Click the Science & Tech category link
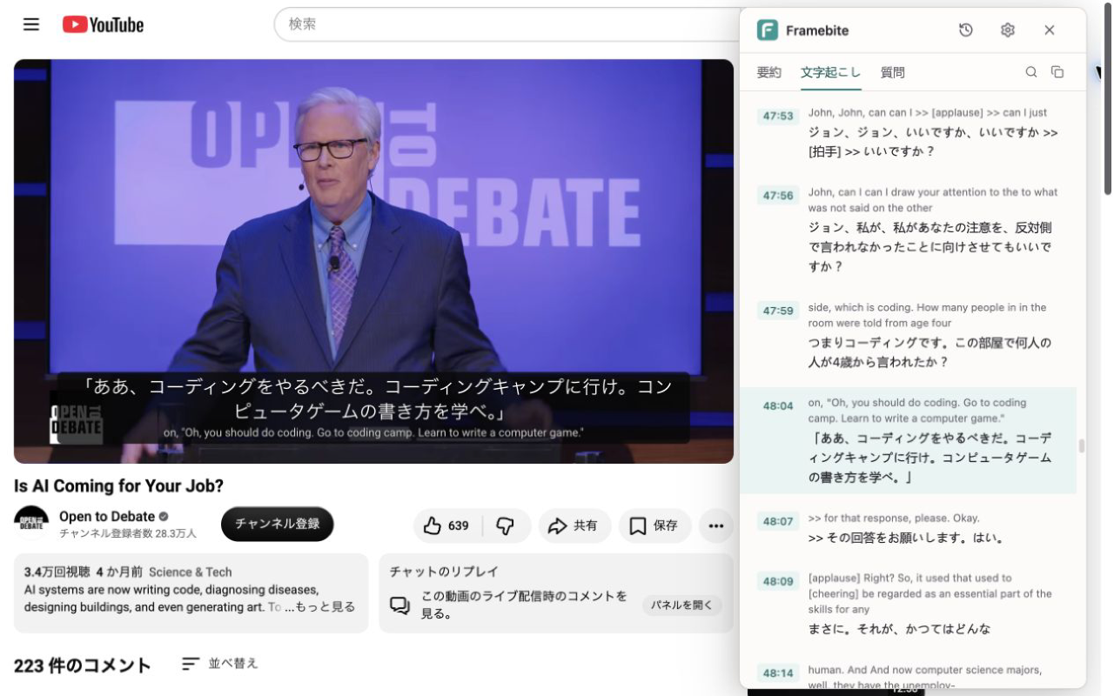 [191, 572]
